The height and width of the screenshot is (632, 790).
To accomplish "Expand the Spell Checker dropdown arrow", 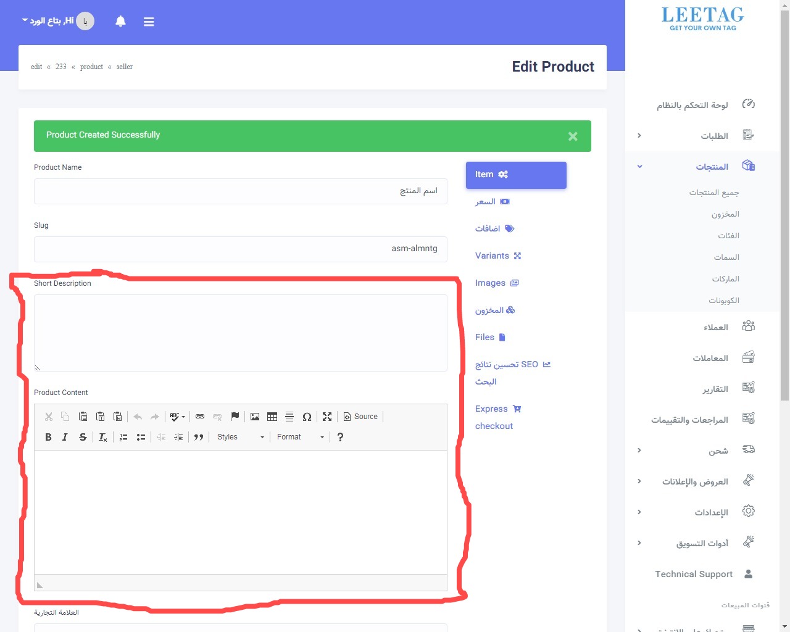I will pos(183,416).
